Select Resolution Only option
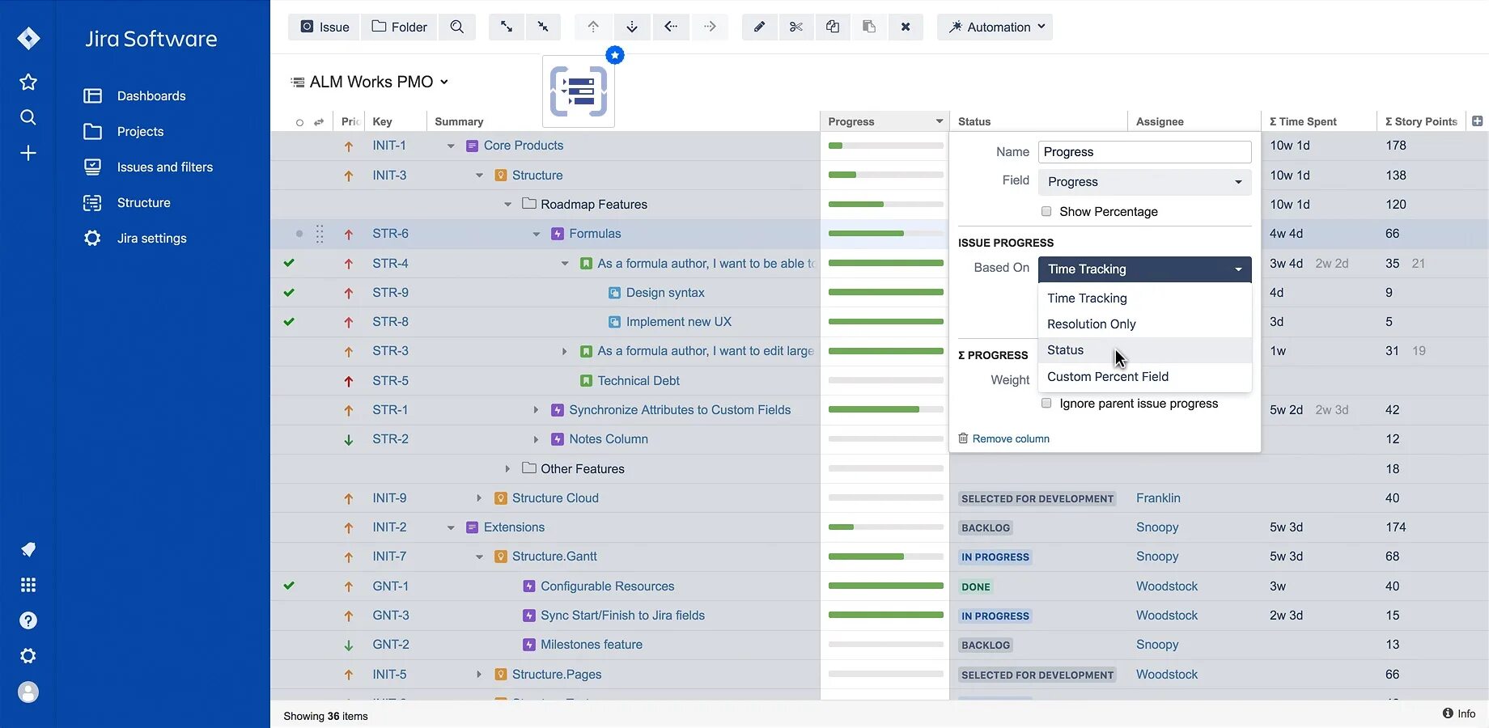 click(x=1144, y=324)
